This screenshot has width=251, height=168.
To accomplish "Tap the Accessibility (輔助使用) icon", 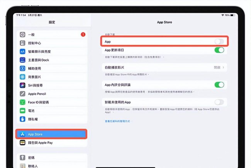I will click(x=22, y=68).
